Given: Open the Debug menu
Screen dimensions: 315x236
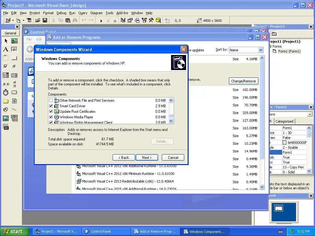Looking at the screenshot, I should click(62, 13).
